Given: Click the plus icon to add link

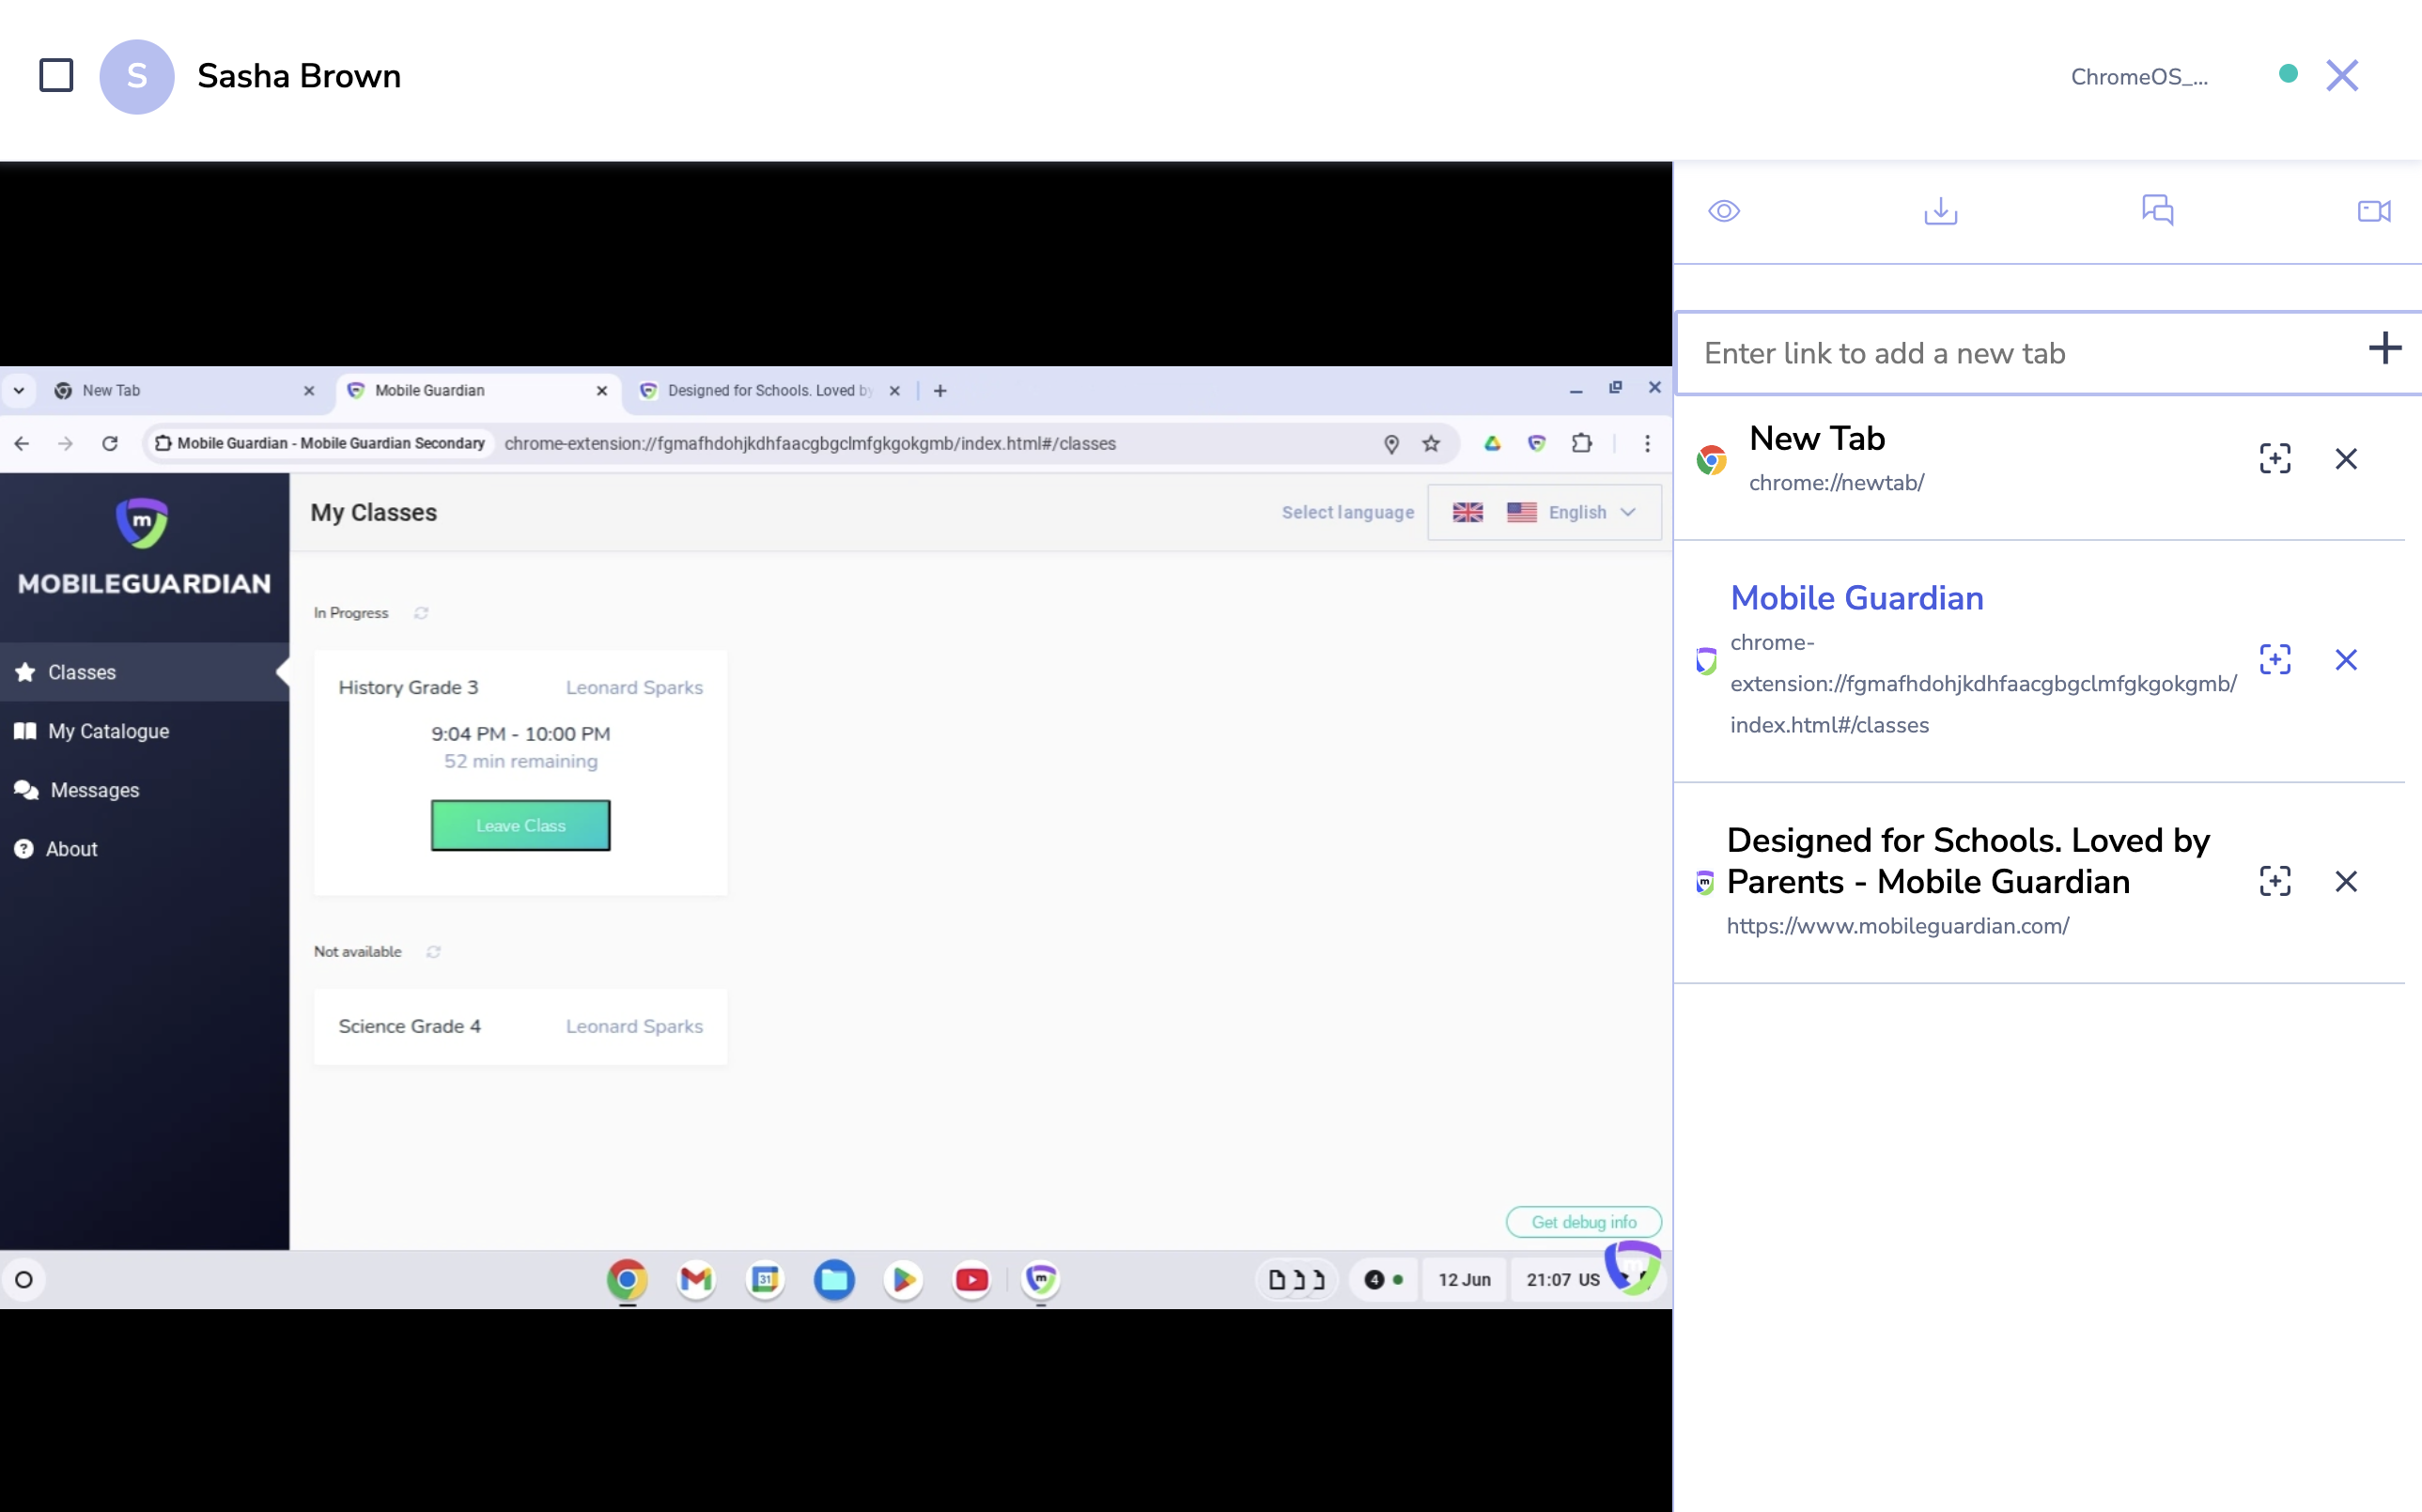Looking at the screenshot, I should (x=2384, y=349).
